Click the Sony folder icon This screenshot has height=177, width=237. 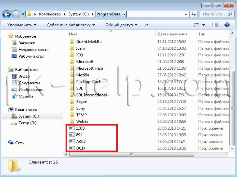pos(72,108)
